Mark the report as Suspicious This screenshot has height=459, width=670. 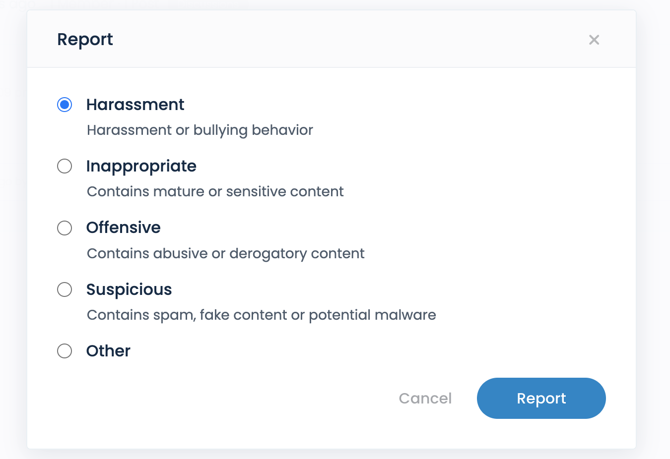click(x=65, y=289)
